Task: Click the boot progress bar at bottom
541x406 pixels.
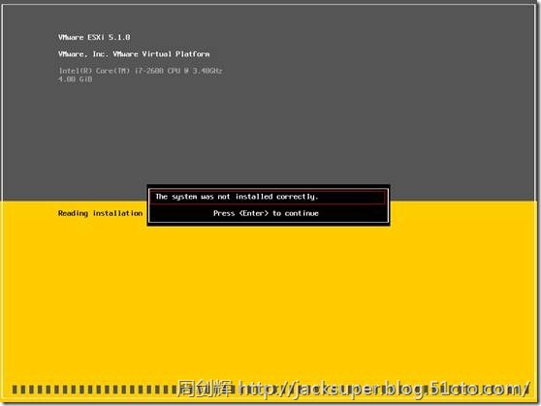Action: pyautogui.click(x=270, y=390)
